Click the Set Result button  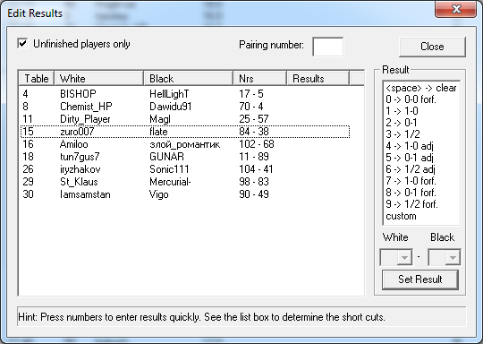419,279
